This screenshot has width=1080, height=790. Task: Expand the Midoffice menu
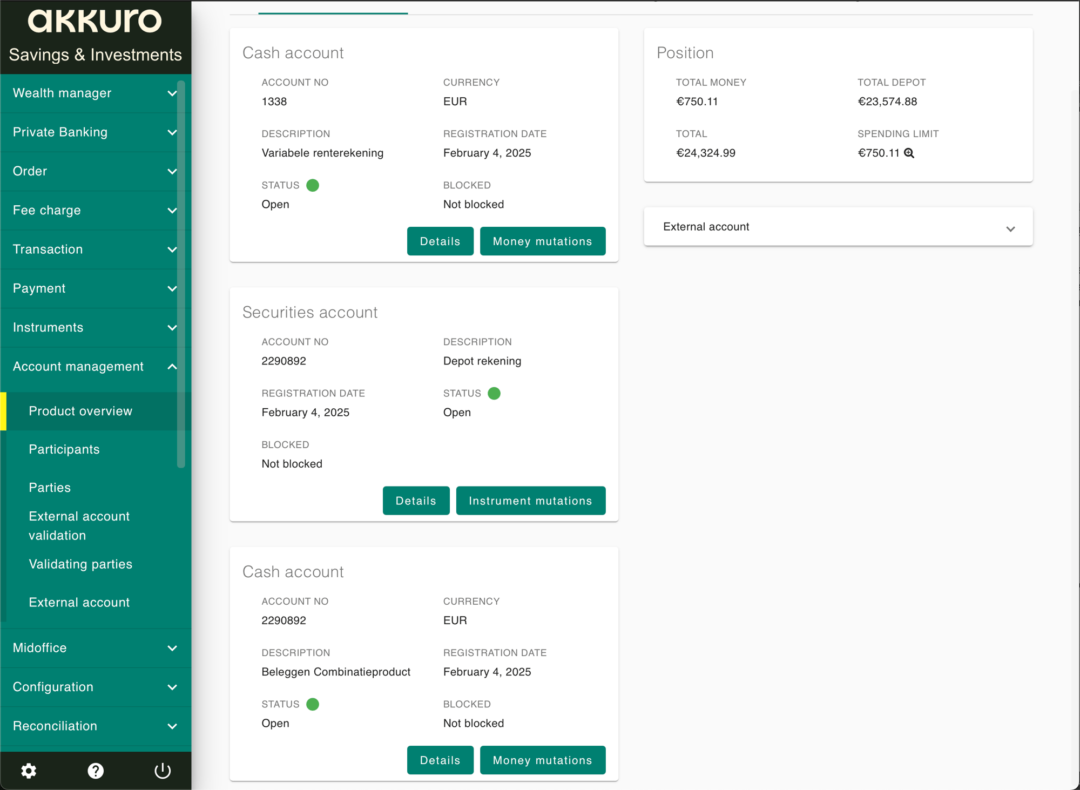click(95, 648)
